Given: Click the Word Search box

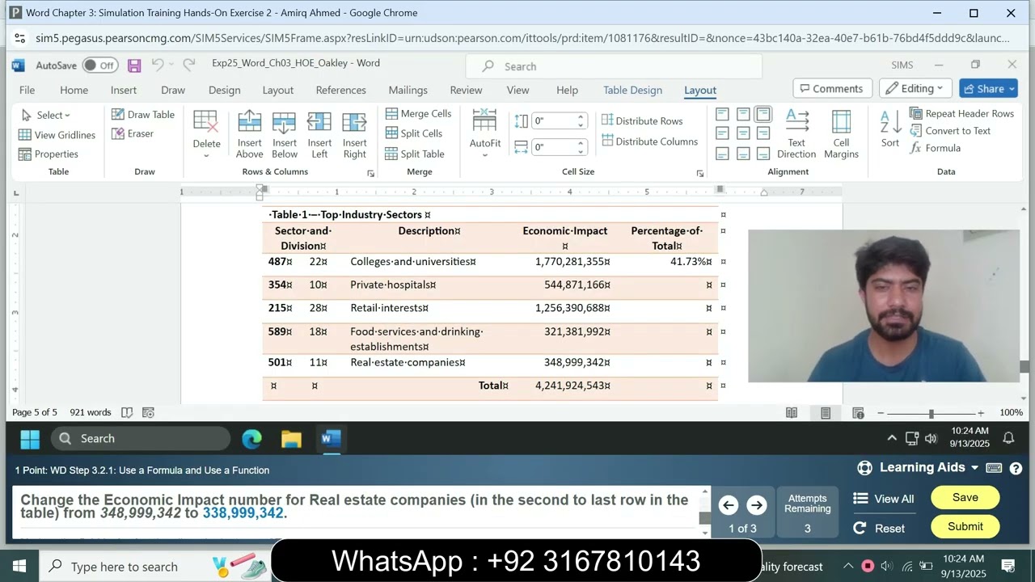Looking at the screenshot, I should point(615,66).
